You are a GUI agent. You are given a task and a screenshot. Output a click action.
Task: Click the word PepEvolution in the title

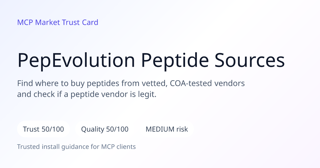(x=76, y=61)
